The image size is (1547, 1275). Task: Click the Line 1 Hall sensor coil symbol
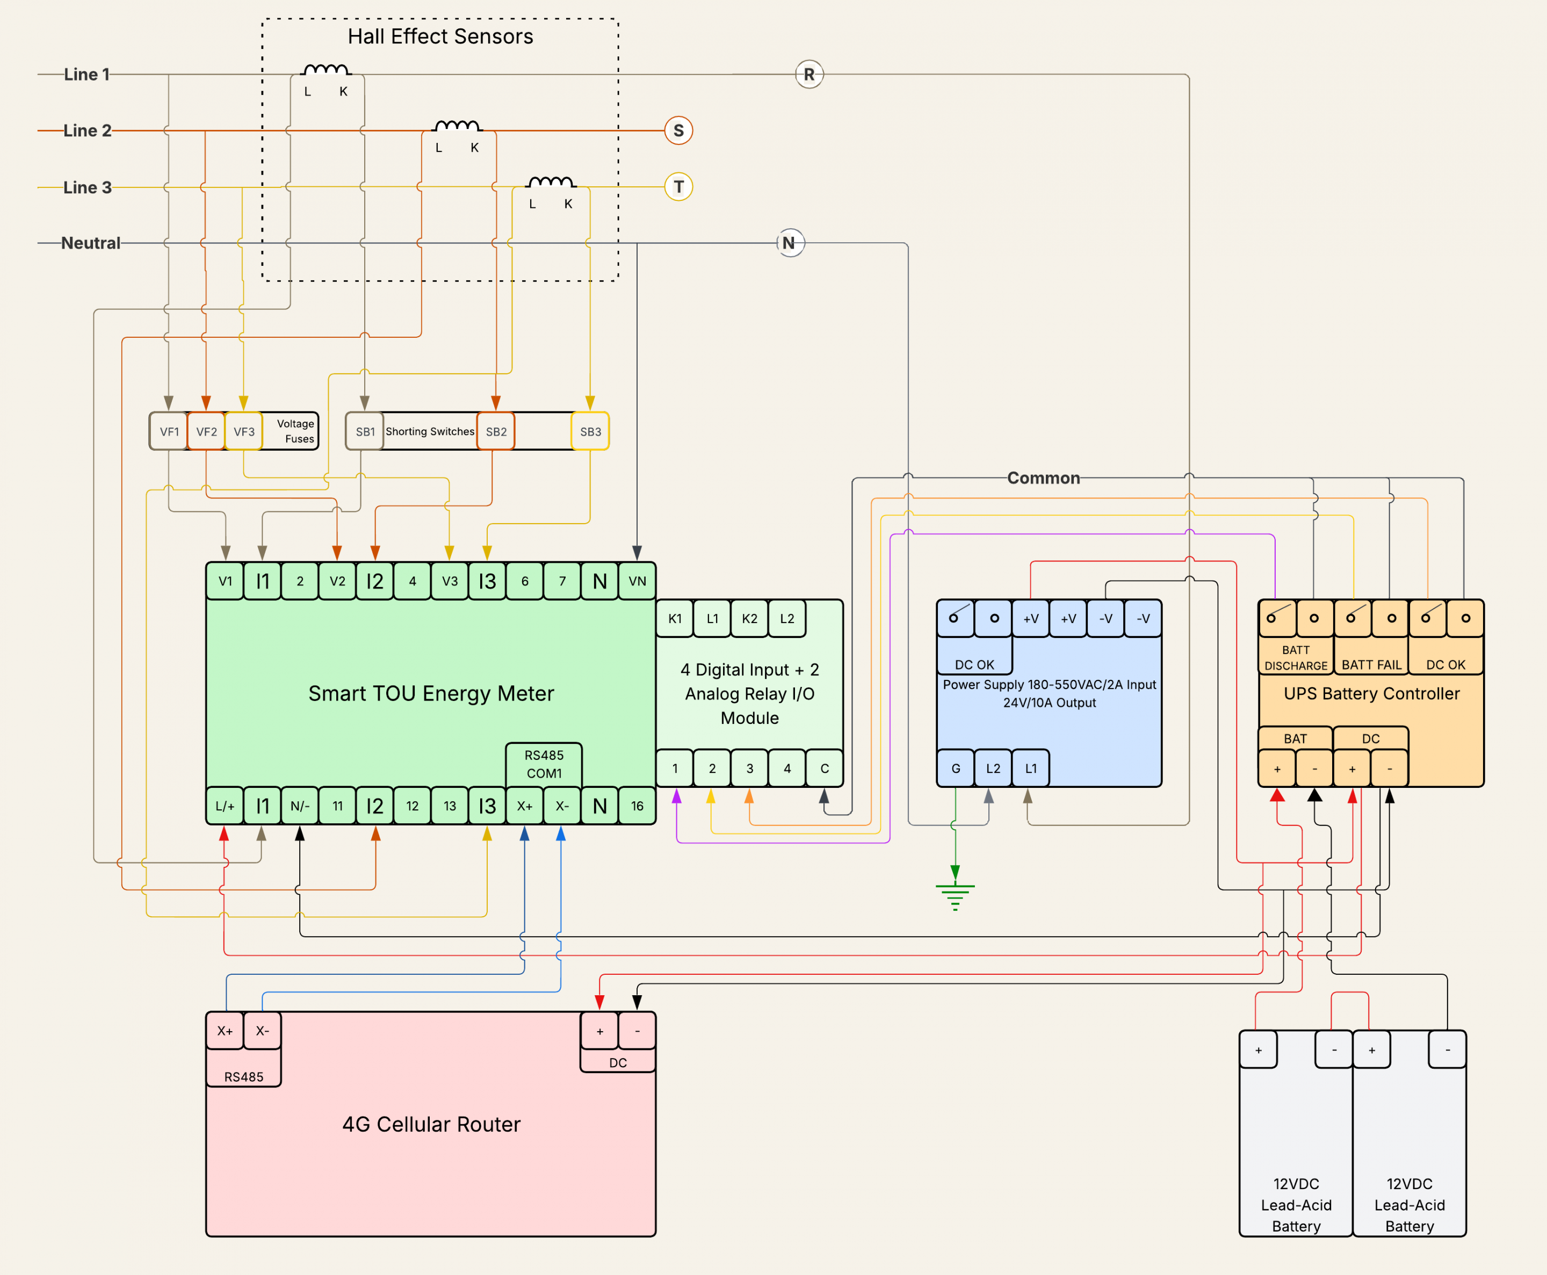coord(327,70)
